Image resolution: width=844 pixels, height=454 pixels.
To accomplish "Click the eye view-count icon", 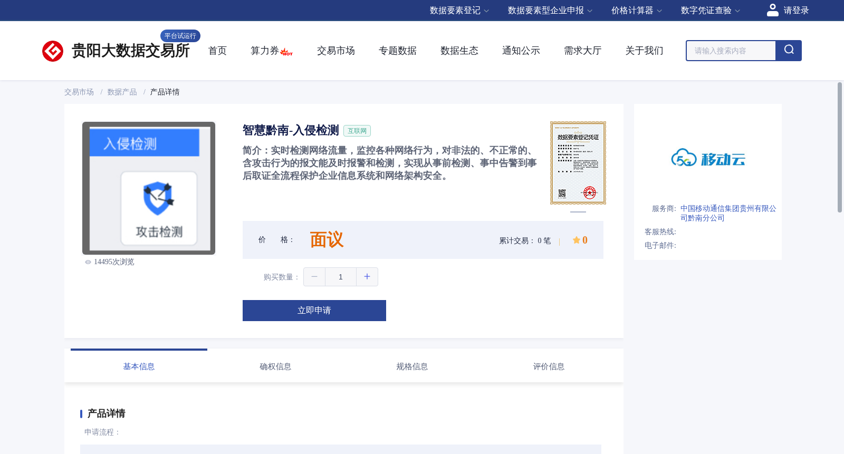I will click(88, 262).
